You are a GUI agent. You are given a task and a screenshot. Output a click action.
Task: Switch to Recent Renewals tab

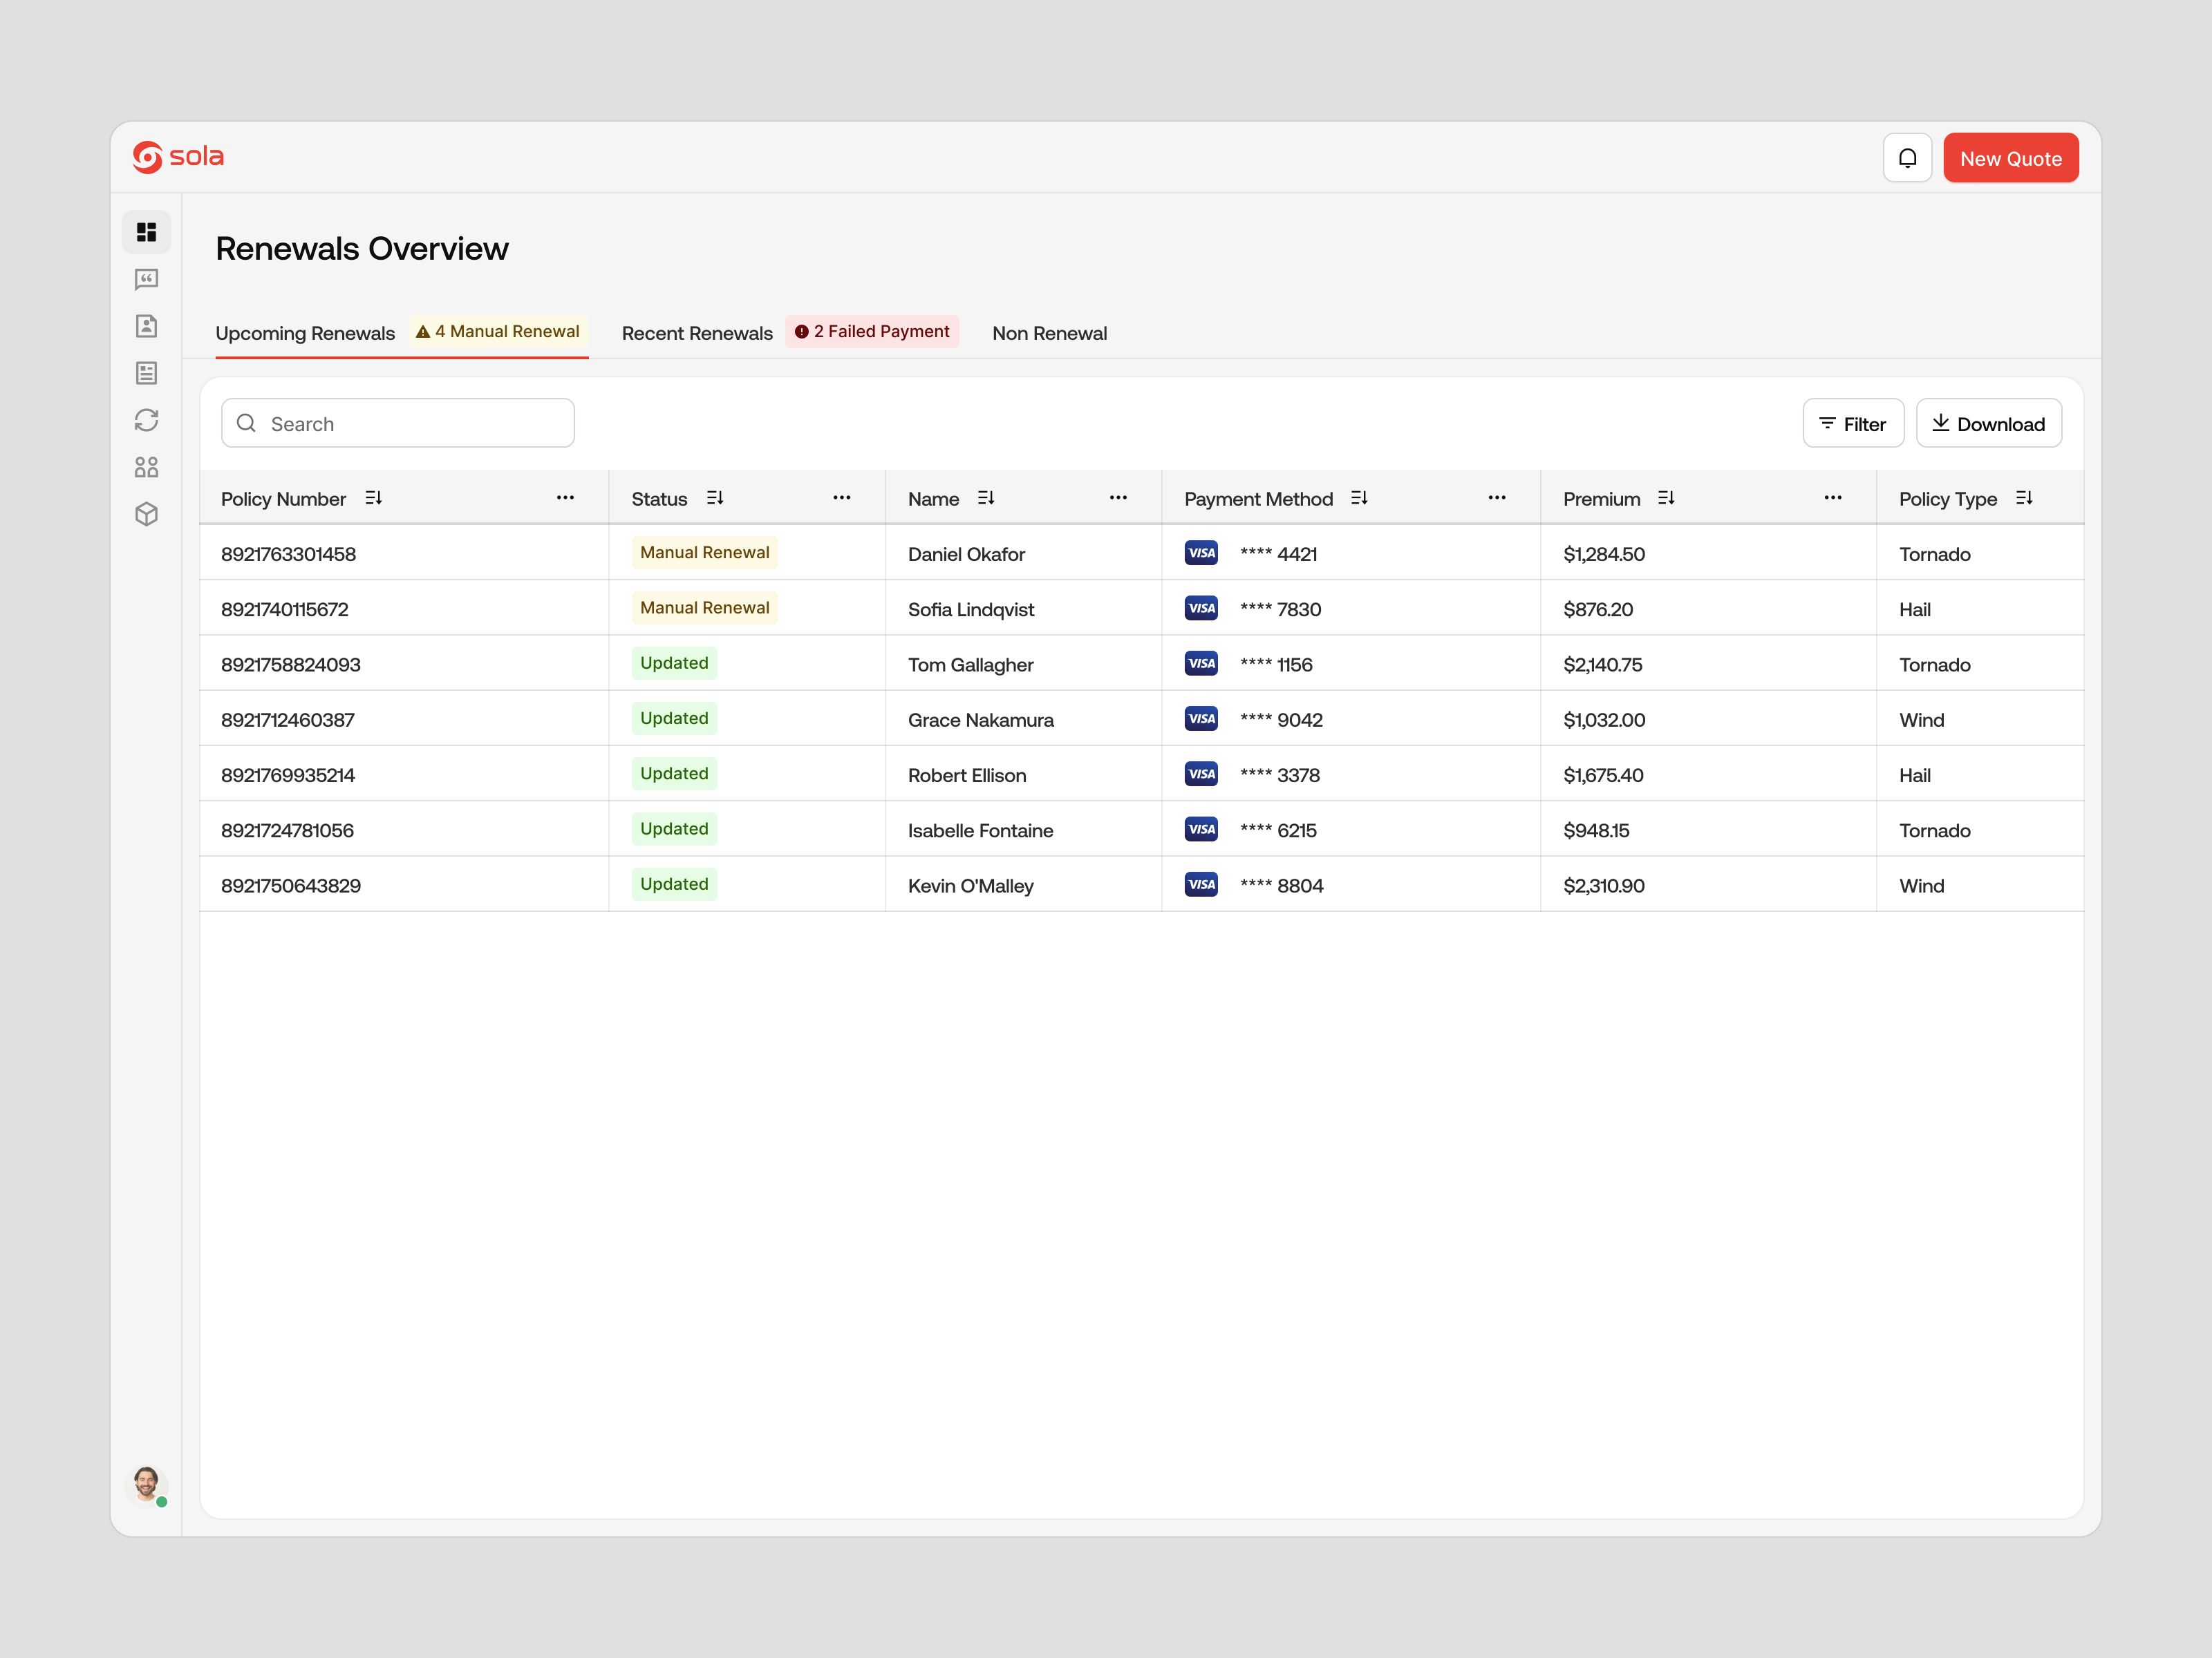click(x=697, y=333)
